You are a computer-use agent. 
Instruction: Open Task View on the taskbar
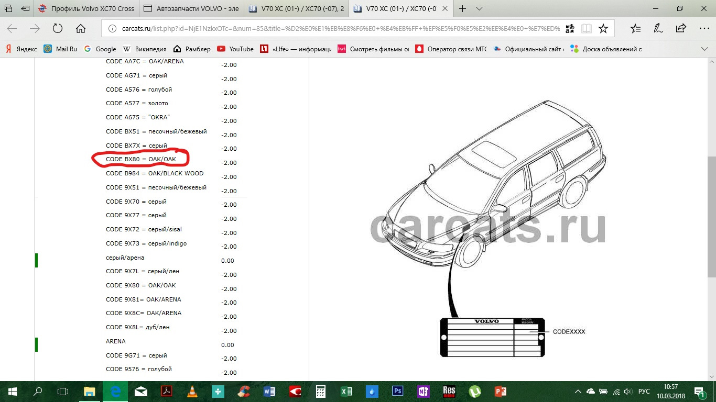click(63, 392)
